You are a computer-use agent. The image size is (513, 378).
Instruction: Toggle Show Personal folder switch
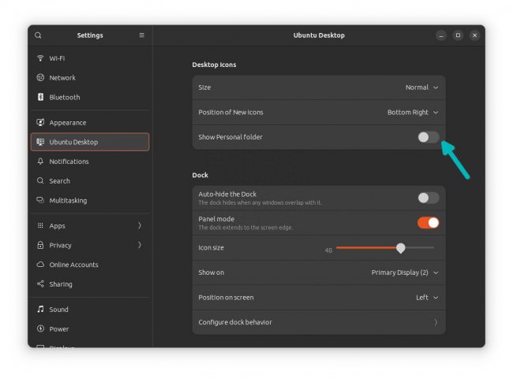pos(429,137)
